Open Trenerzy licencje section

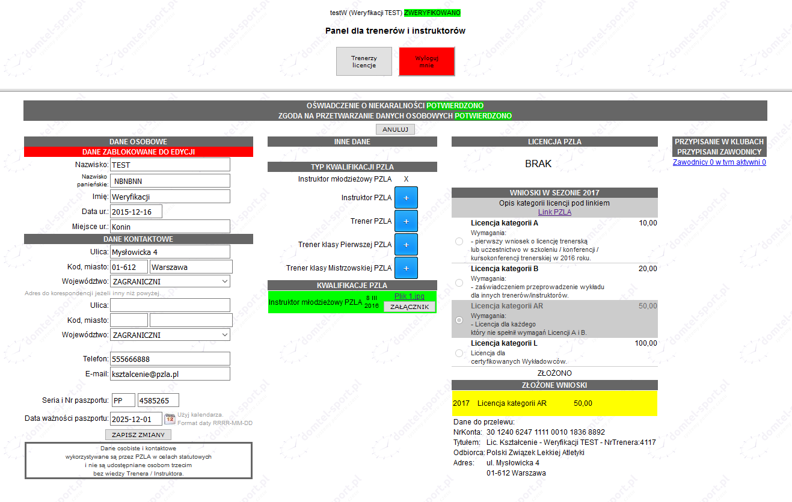tap(364, 61)
